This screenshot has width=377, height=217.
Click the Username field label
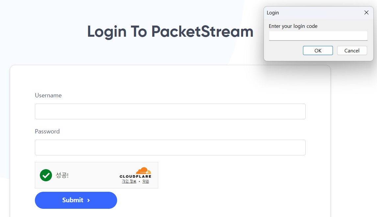[48, 95]
